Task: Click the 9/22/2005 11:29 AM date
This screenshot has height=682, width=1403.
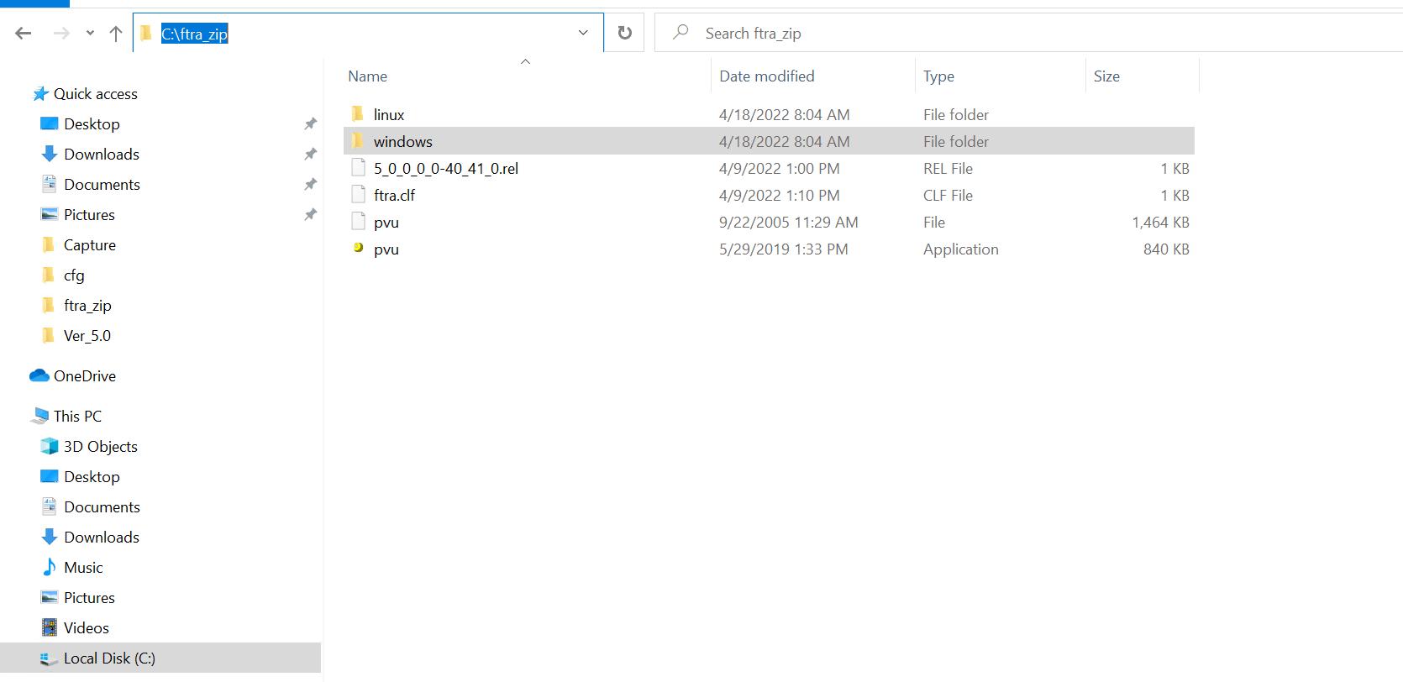Action: click(x=789, y=223)
